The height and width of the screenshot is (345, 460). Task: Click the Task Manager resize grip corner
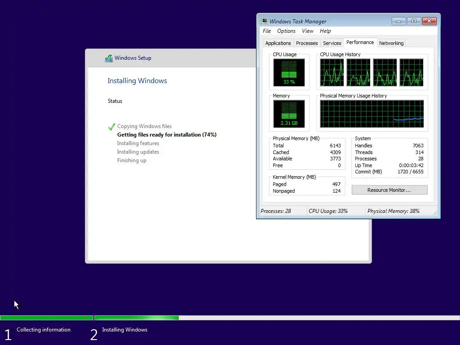tap(435, 213)
